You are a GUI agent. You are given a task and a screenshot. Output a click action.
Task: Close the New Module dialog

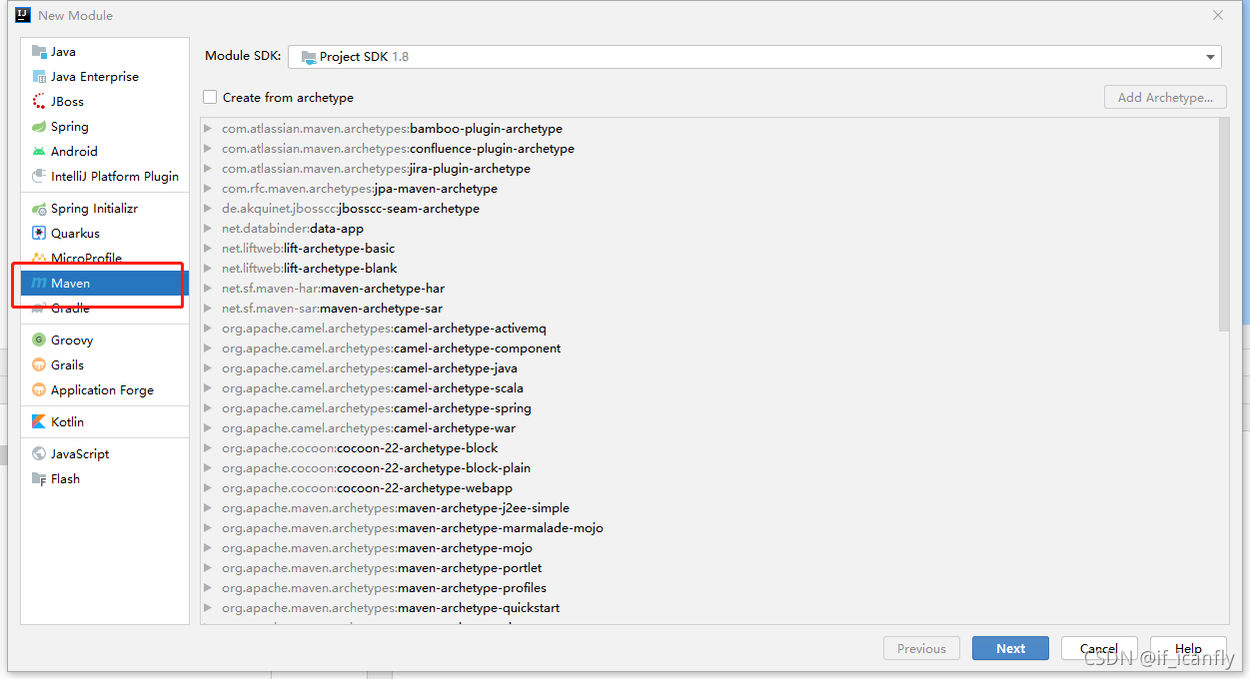(1218, 15)
